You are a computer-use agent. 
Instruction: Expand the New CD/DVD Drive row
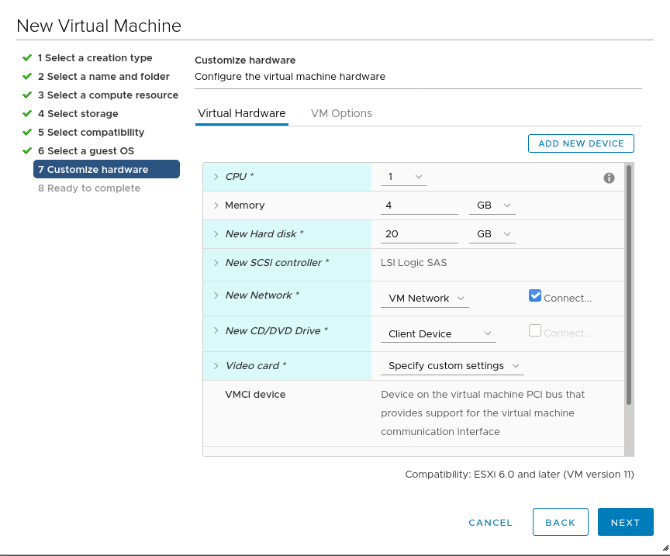[x=216, y=331]
